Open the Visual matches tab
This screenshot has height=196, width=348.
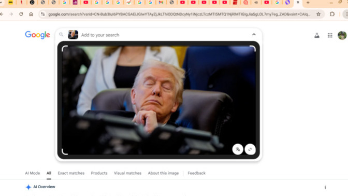(x=127, y=173)
